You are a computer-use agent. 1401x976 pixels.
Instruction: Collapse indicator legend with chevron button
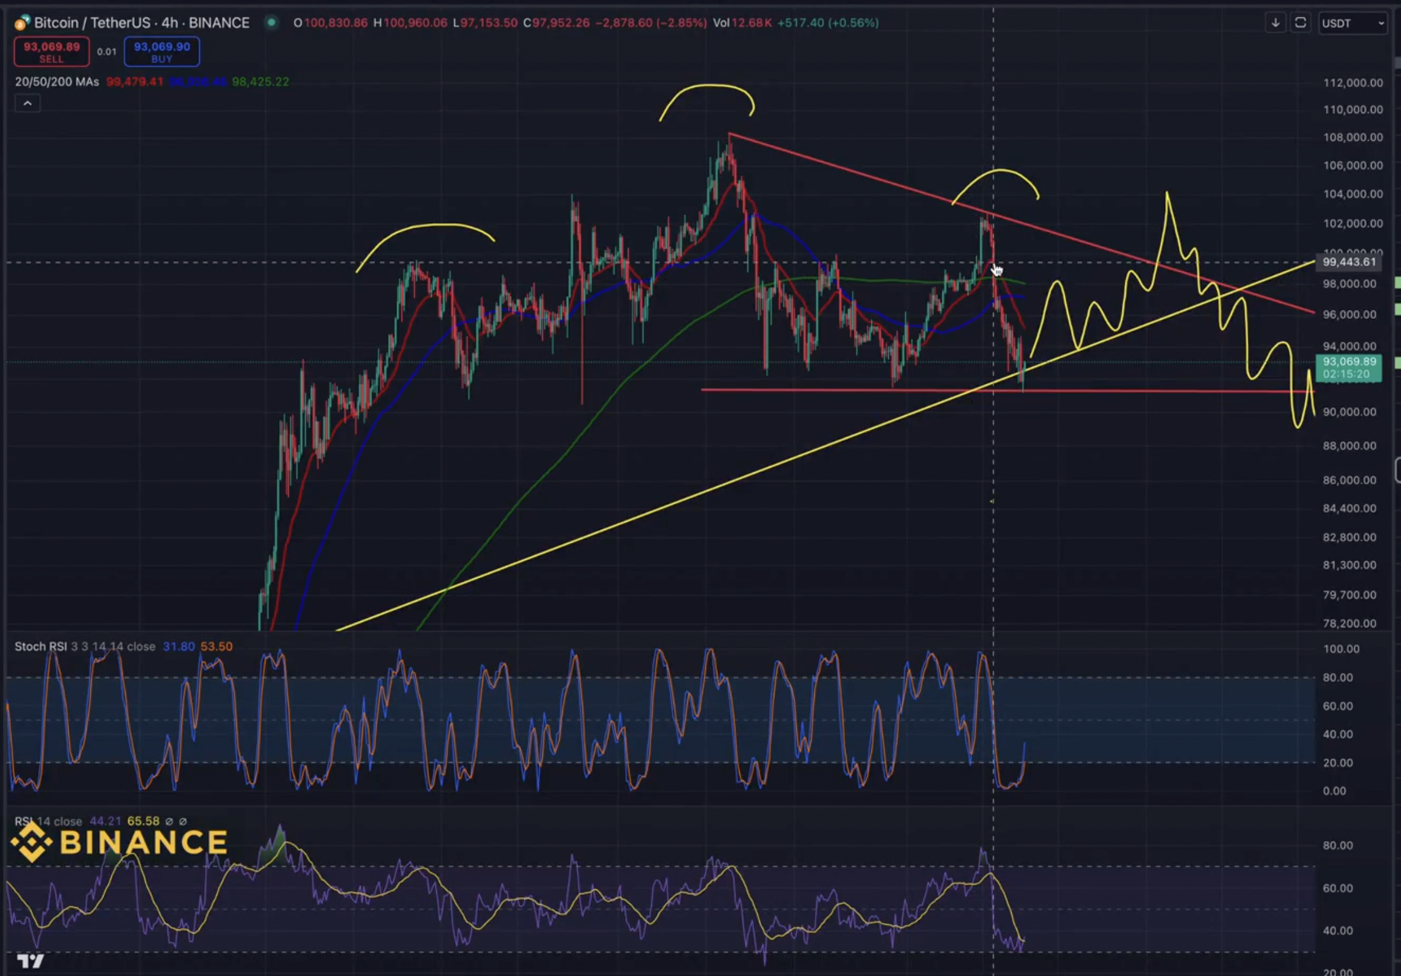28,103
